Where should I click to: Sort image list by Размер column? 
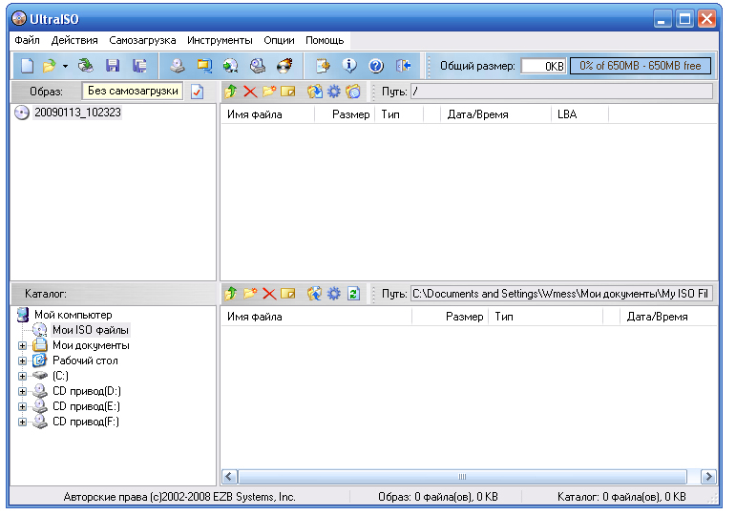345,114
